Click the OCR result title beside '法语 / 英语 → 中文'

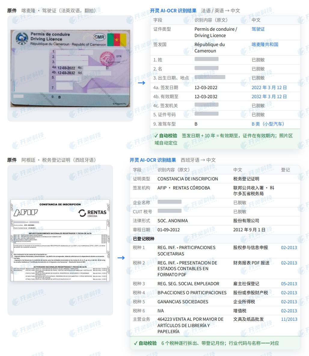(x=173, y=11)
